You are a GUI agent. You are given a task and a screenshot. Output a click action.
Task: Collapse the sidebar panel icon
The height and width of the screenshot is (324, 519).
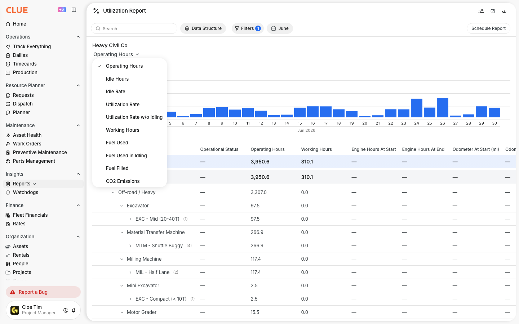click(74, 10)
